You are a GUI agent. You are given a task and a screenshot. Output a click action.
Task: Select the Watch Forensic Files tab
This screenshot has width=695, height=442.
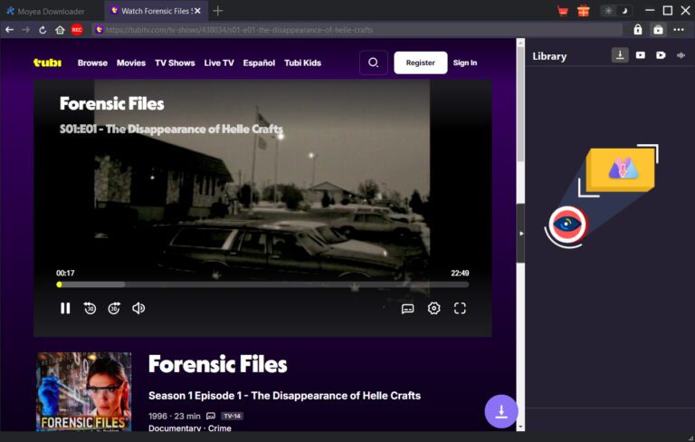point(156,11)
